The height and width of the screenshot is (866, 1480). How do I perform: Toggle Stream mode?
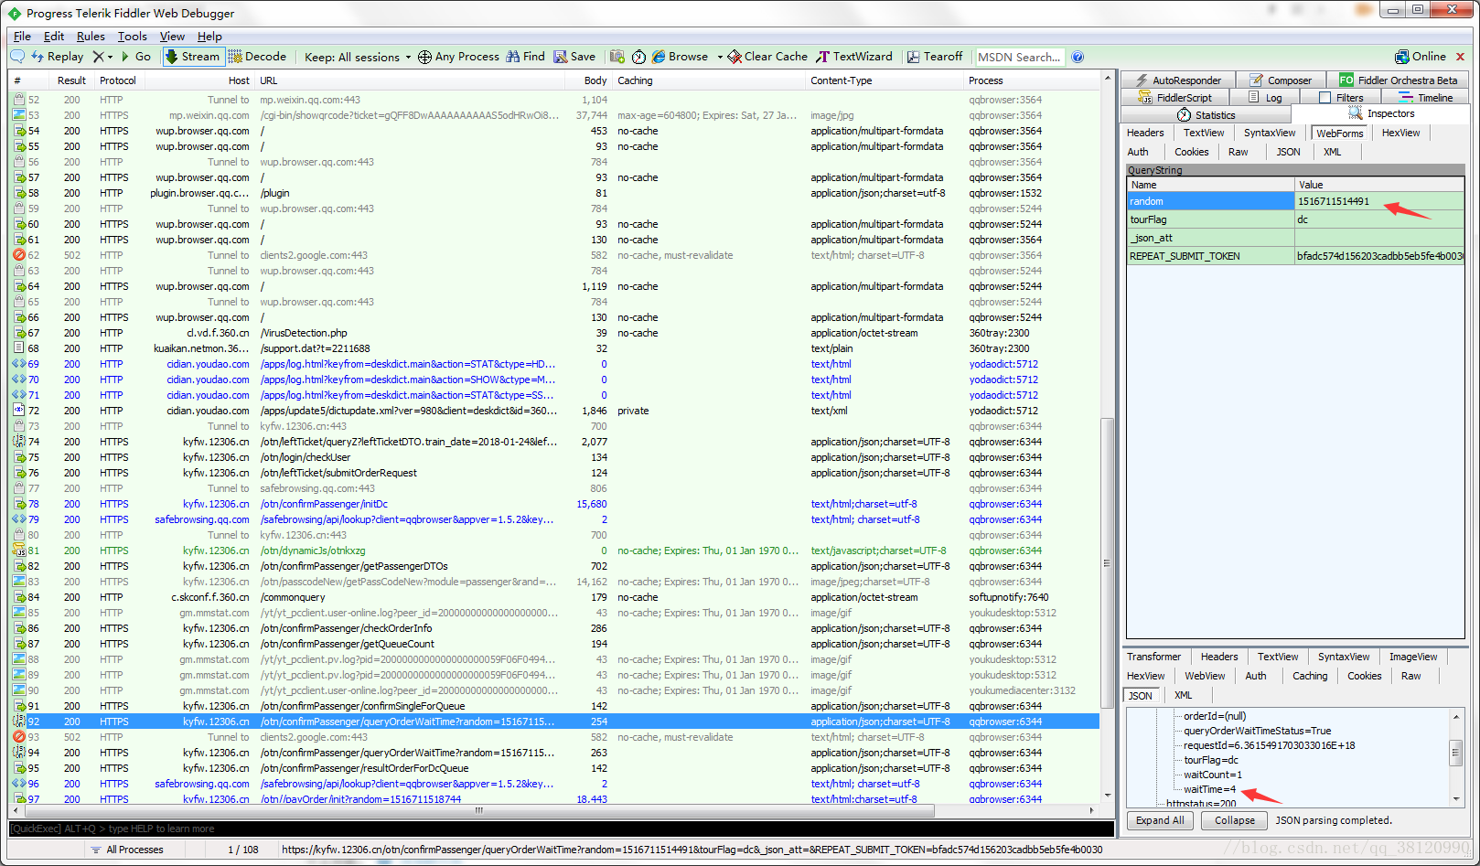click(192, 57)
